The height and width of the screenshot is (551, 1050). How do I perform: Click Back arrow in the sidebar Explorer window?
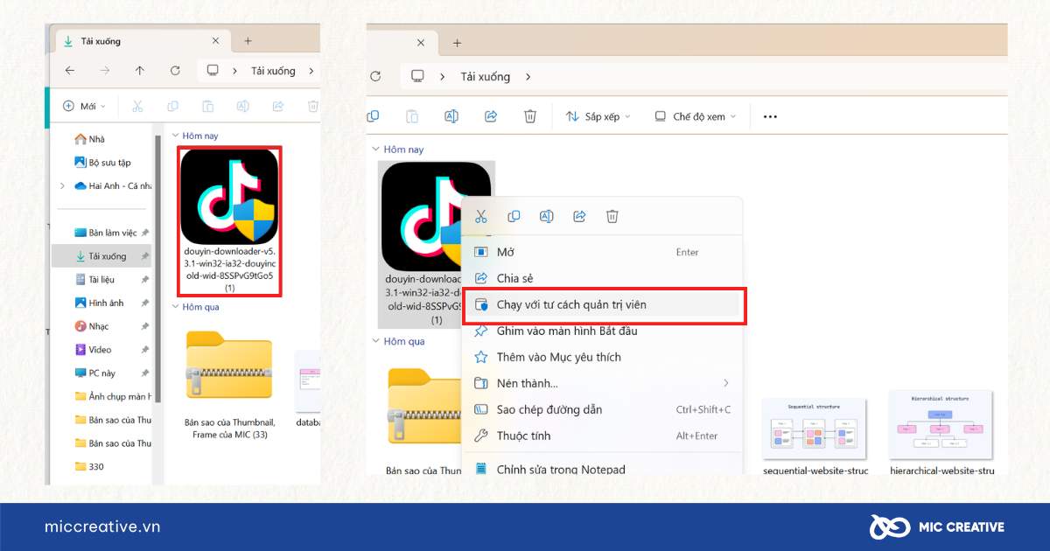point(70,71)
